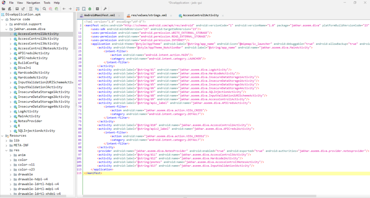Image resolution: width=370 pixels, height=198 pixels.
Task: Click the Sync with editor icon
Action: (x=31, y=9)
